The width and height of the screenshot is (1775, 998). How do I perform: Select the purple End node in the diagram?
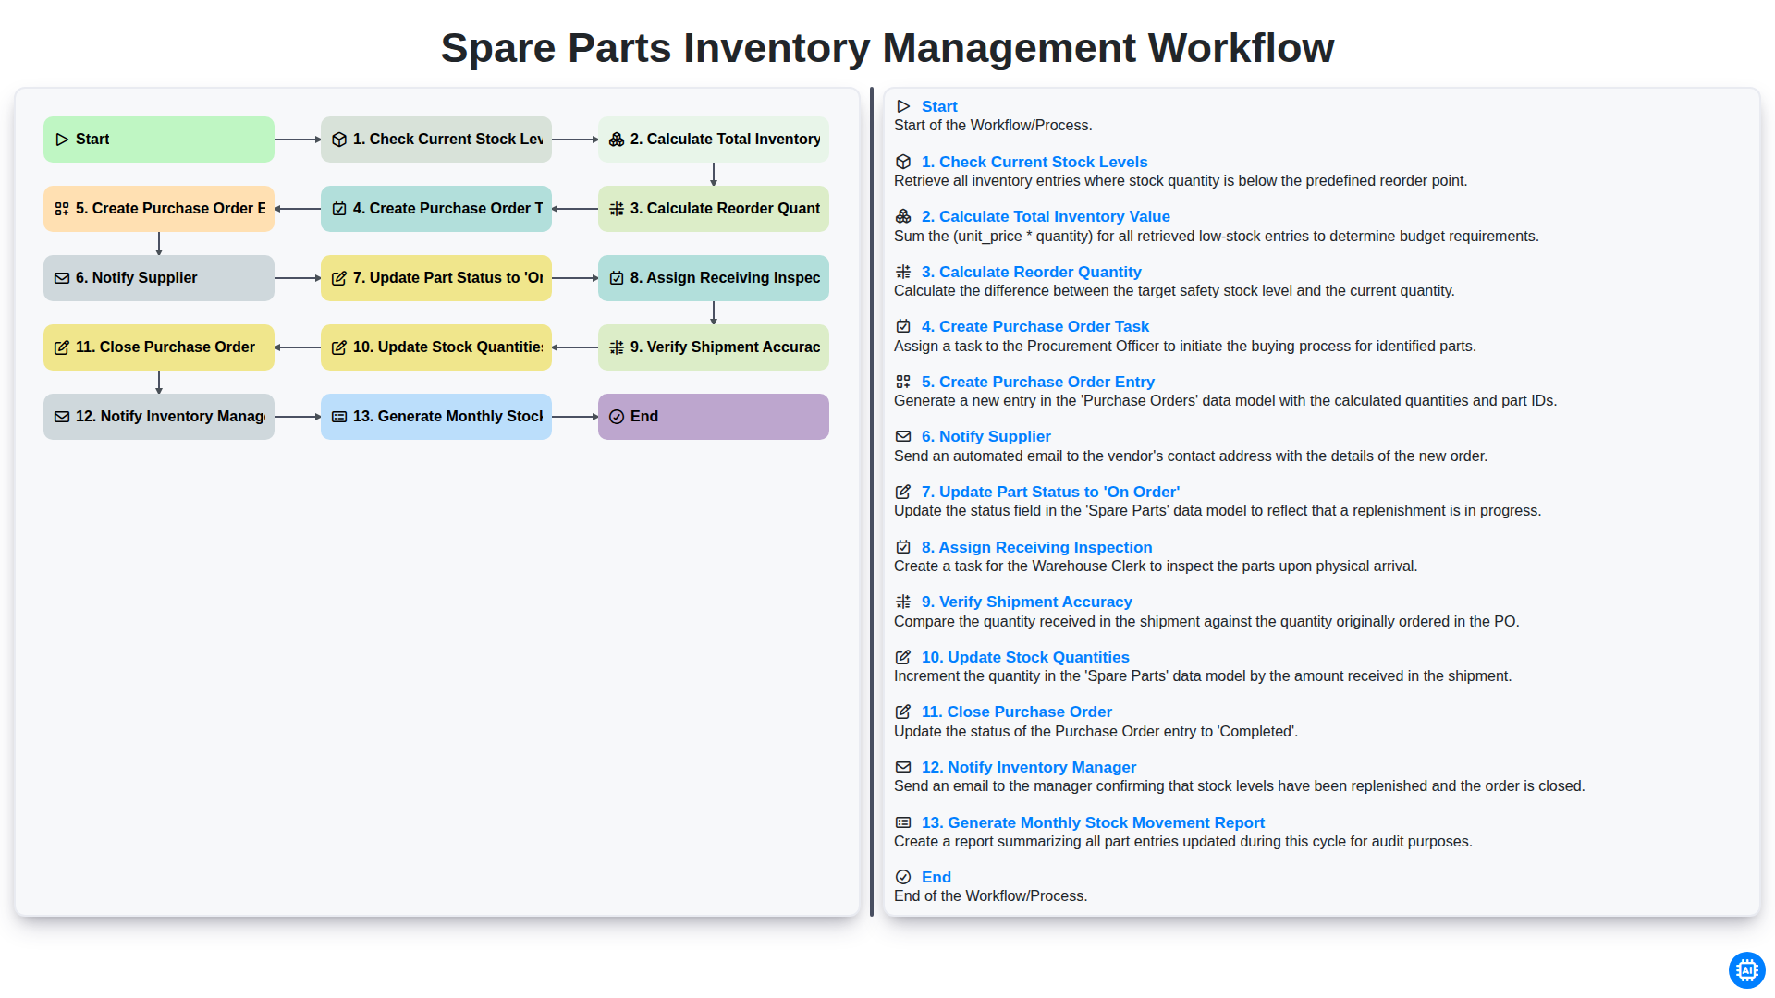714,417
